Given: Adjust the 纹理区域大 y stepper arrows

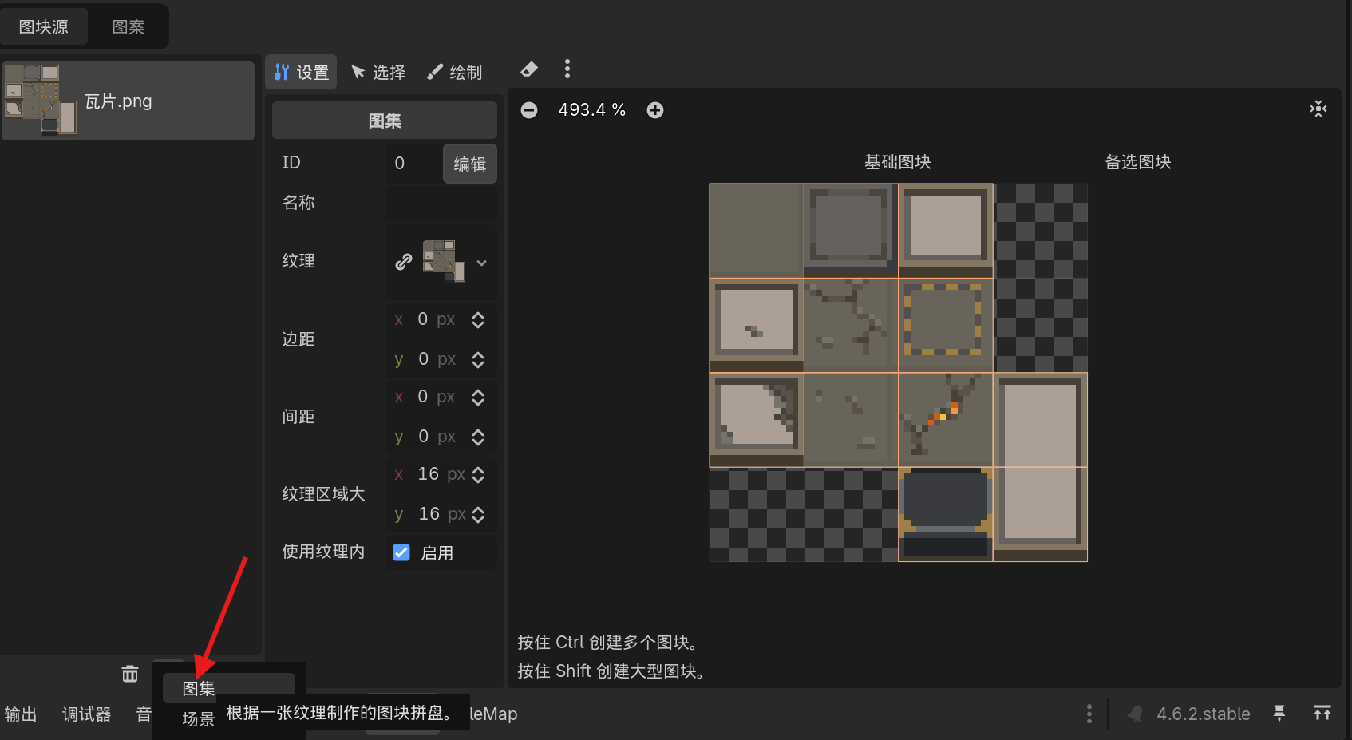Looking at the screenshot, I should [x=478, y=515].
